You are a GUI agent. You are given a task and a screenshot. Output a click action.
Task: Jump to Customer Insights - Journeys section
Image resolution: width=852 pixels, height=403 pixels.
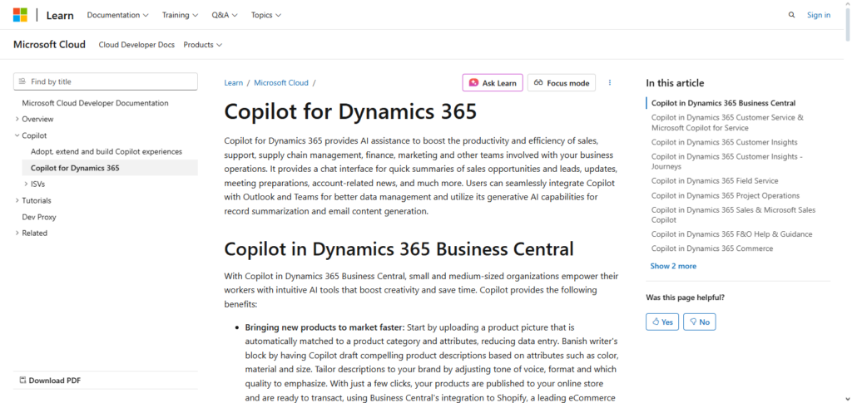727,162
